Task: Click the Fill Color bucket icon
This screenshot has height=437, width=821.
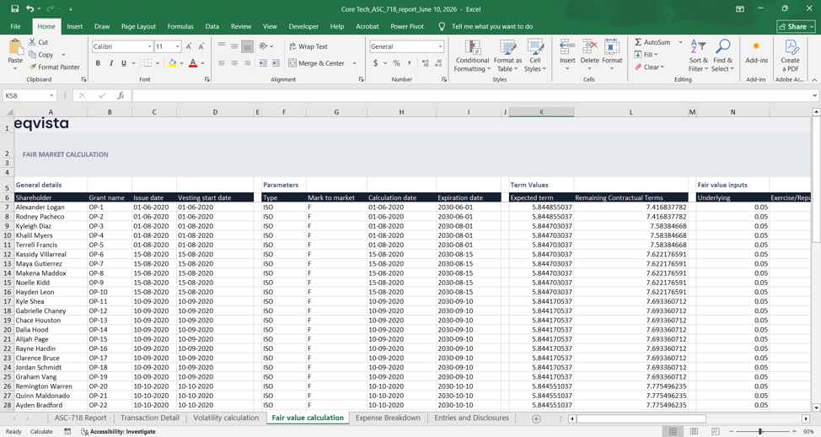Action: tap(172, 63)
